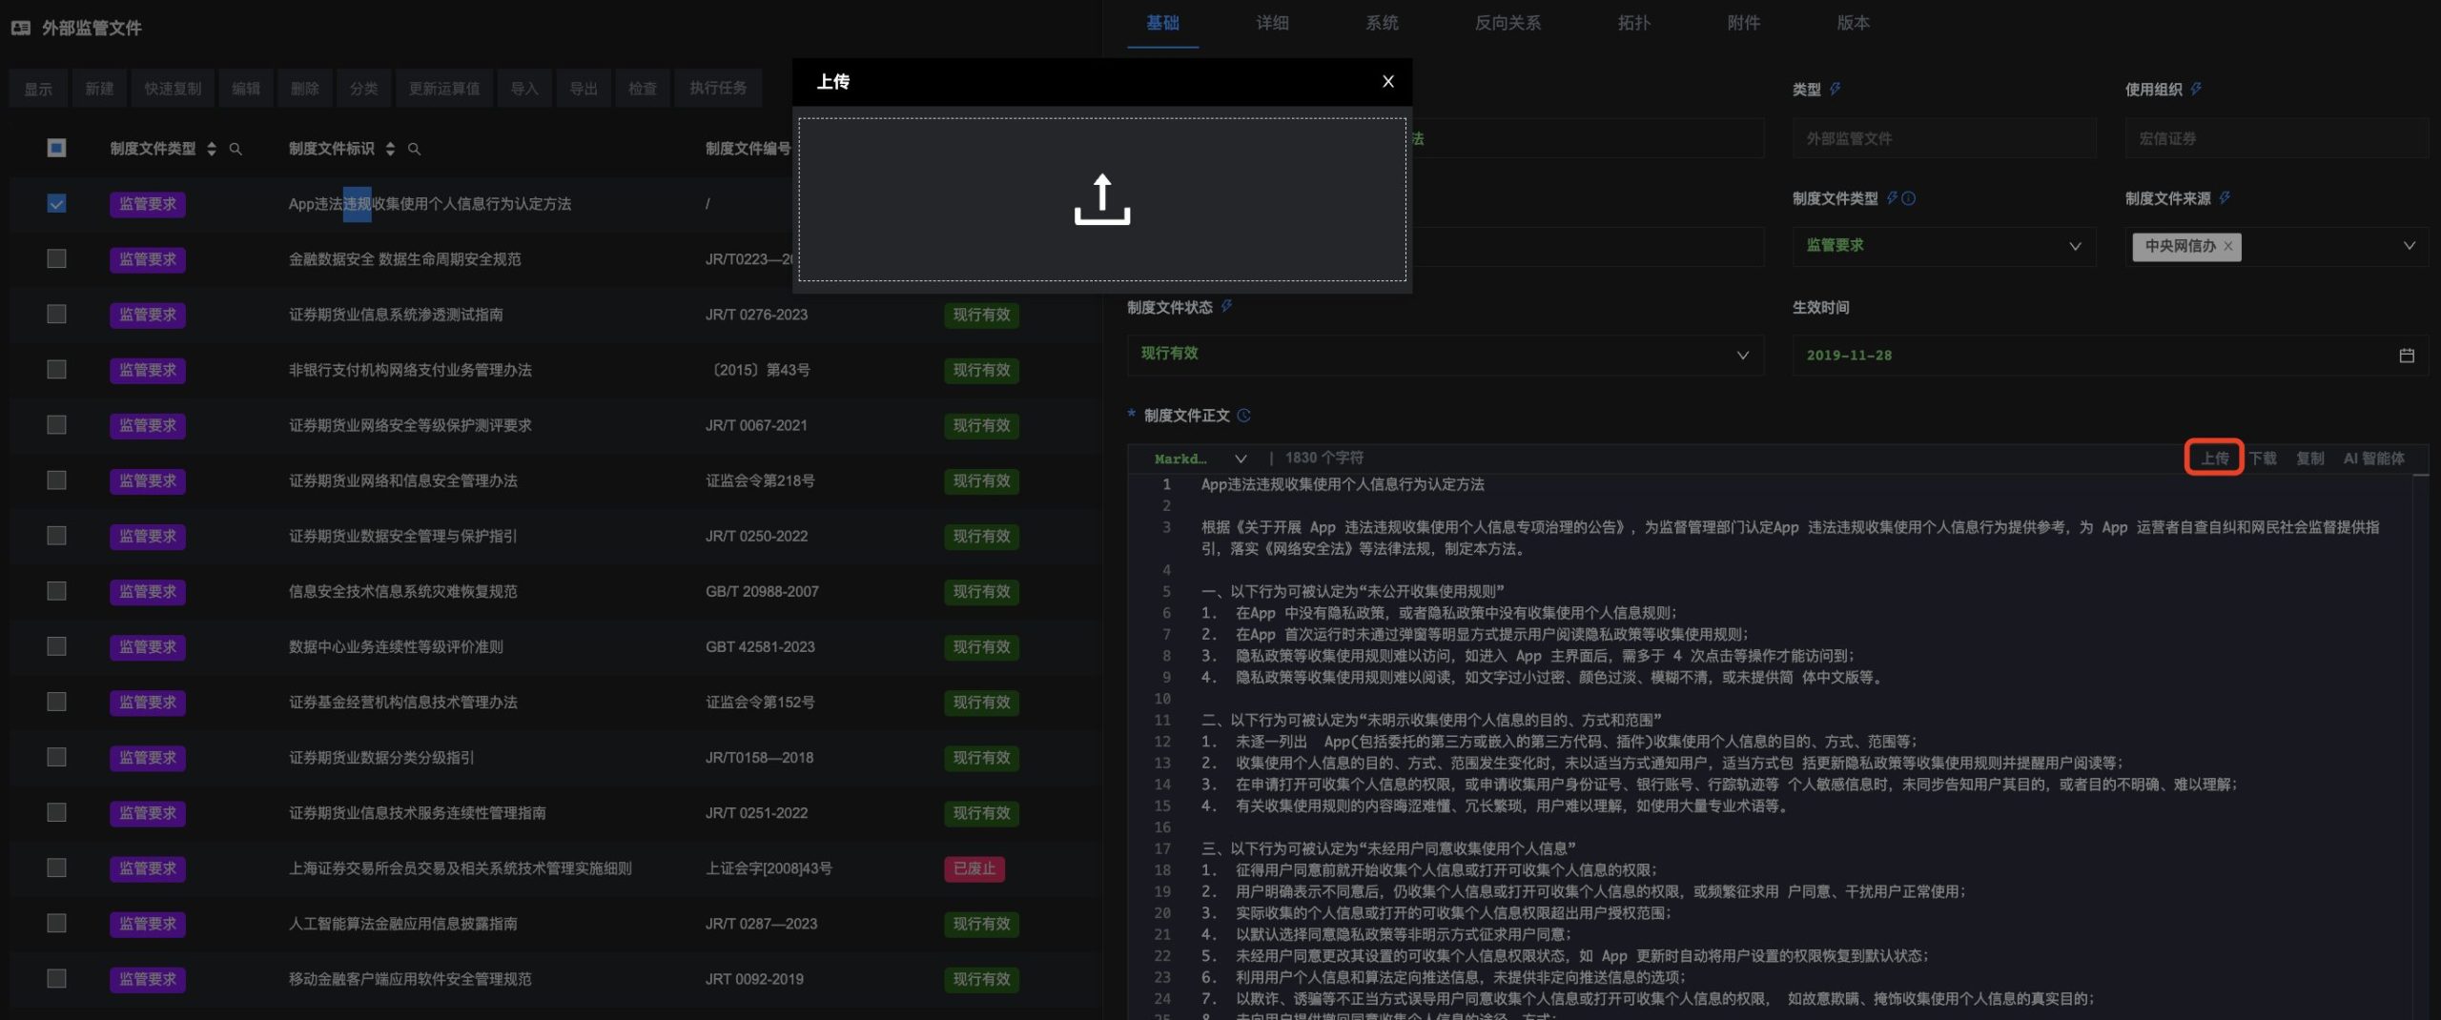
Task: Check the 金融数据安全 数据生命周期安全规范 row
Action: 56,258
